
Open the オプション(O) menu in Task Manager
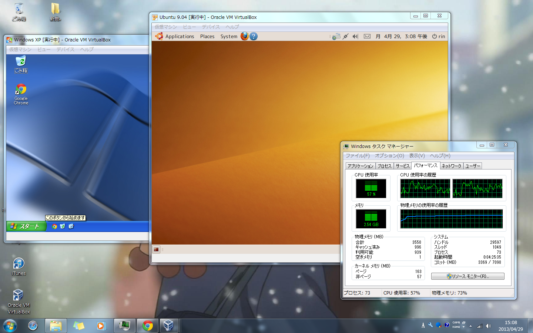[x=389, y=156]
